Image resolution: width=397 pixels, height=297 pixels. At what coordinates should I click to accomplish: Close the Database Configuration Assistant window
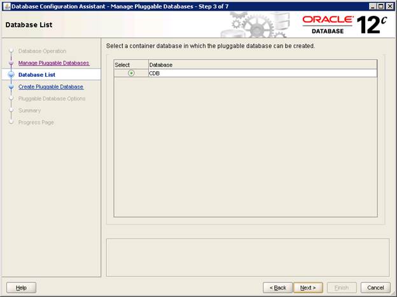(389, 6)
